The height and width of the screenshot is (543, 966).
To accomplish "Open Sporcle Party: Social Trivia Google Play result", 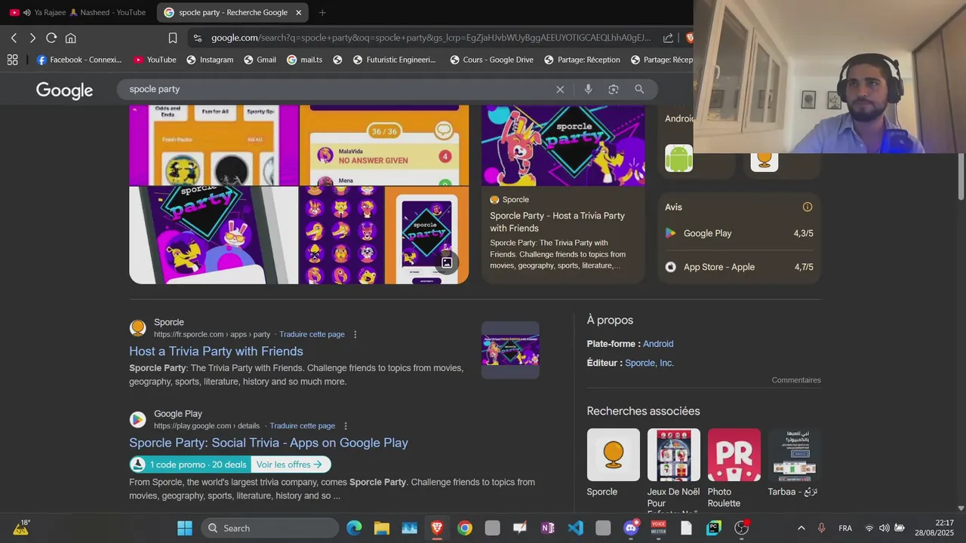I will 269,443.
